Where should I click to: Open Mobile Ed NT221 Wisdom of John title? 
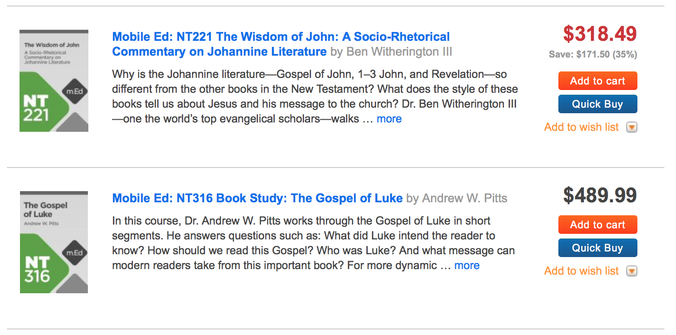[281, 37]
